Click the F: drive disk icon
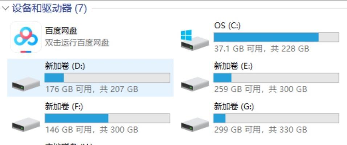 coord(26,124)
